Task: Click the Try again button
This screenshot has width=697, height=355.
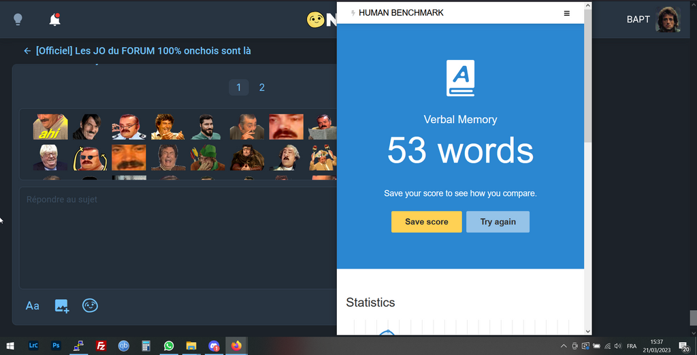Action: [498, 222]
